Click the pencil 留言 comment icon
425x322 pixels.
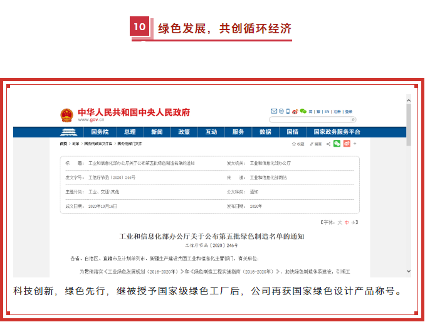(312, 144)
